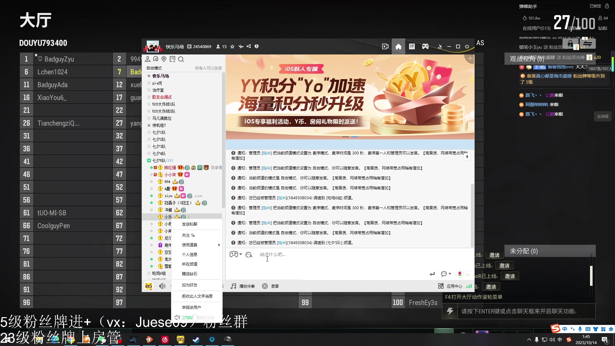Open the emoji face icon in chat box
Image resolution: width=615 pixels, height=346 pixels.
(x=249, y=254)
